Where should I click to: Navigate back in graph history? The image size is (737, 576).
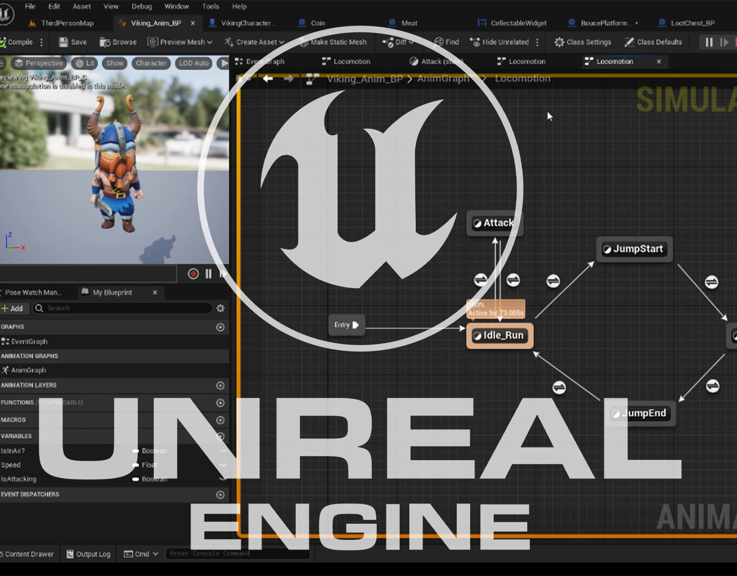click(x=268, y=78)
